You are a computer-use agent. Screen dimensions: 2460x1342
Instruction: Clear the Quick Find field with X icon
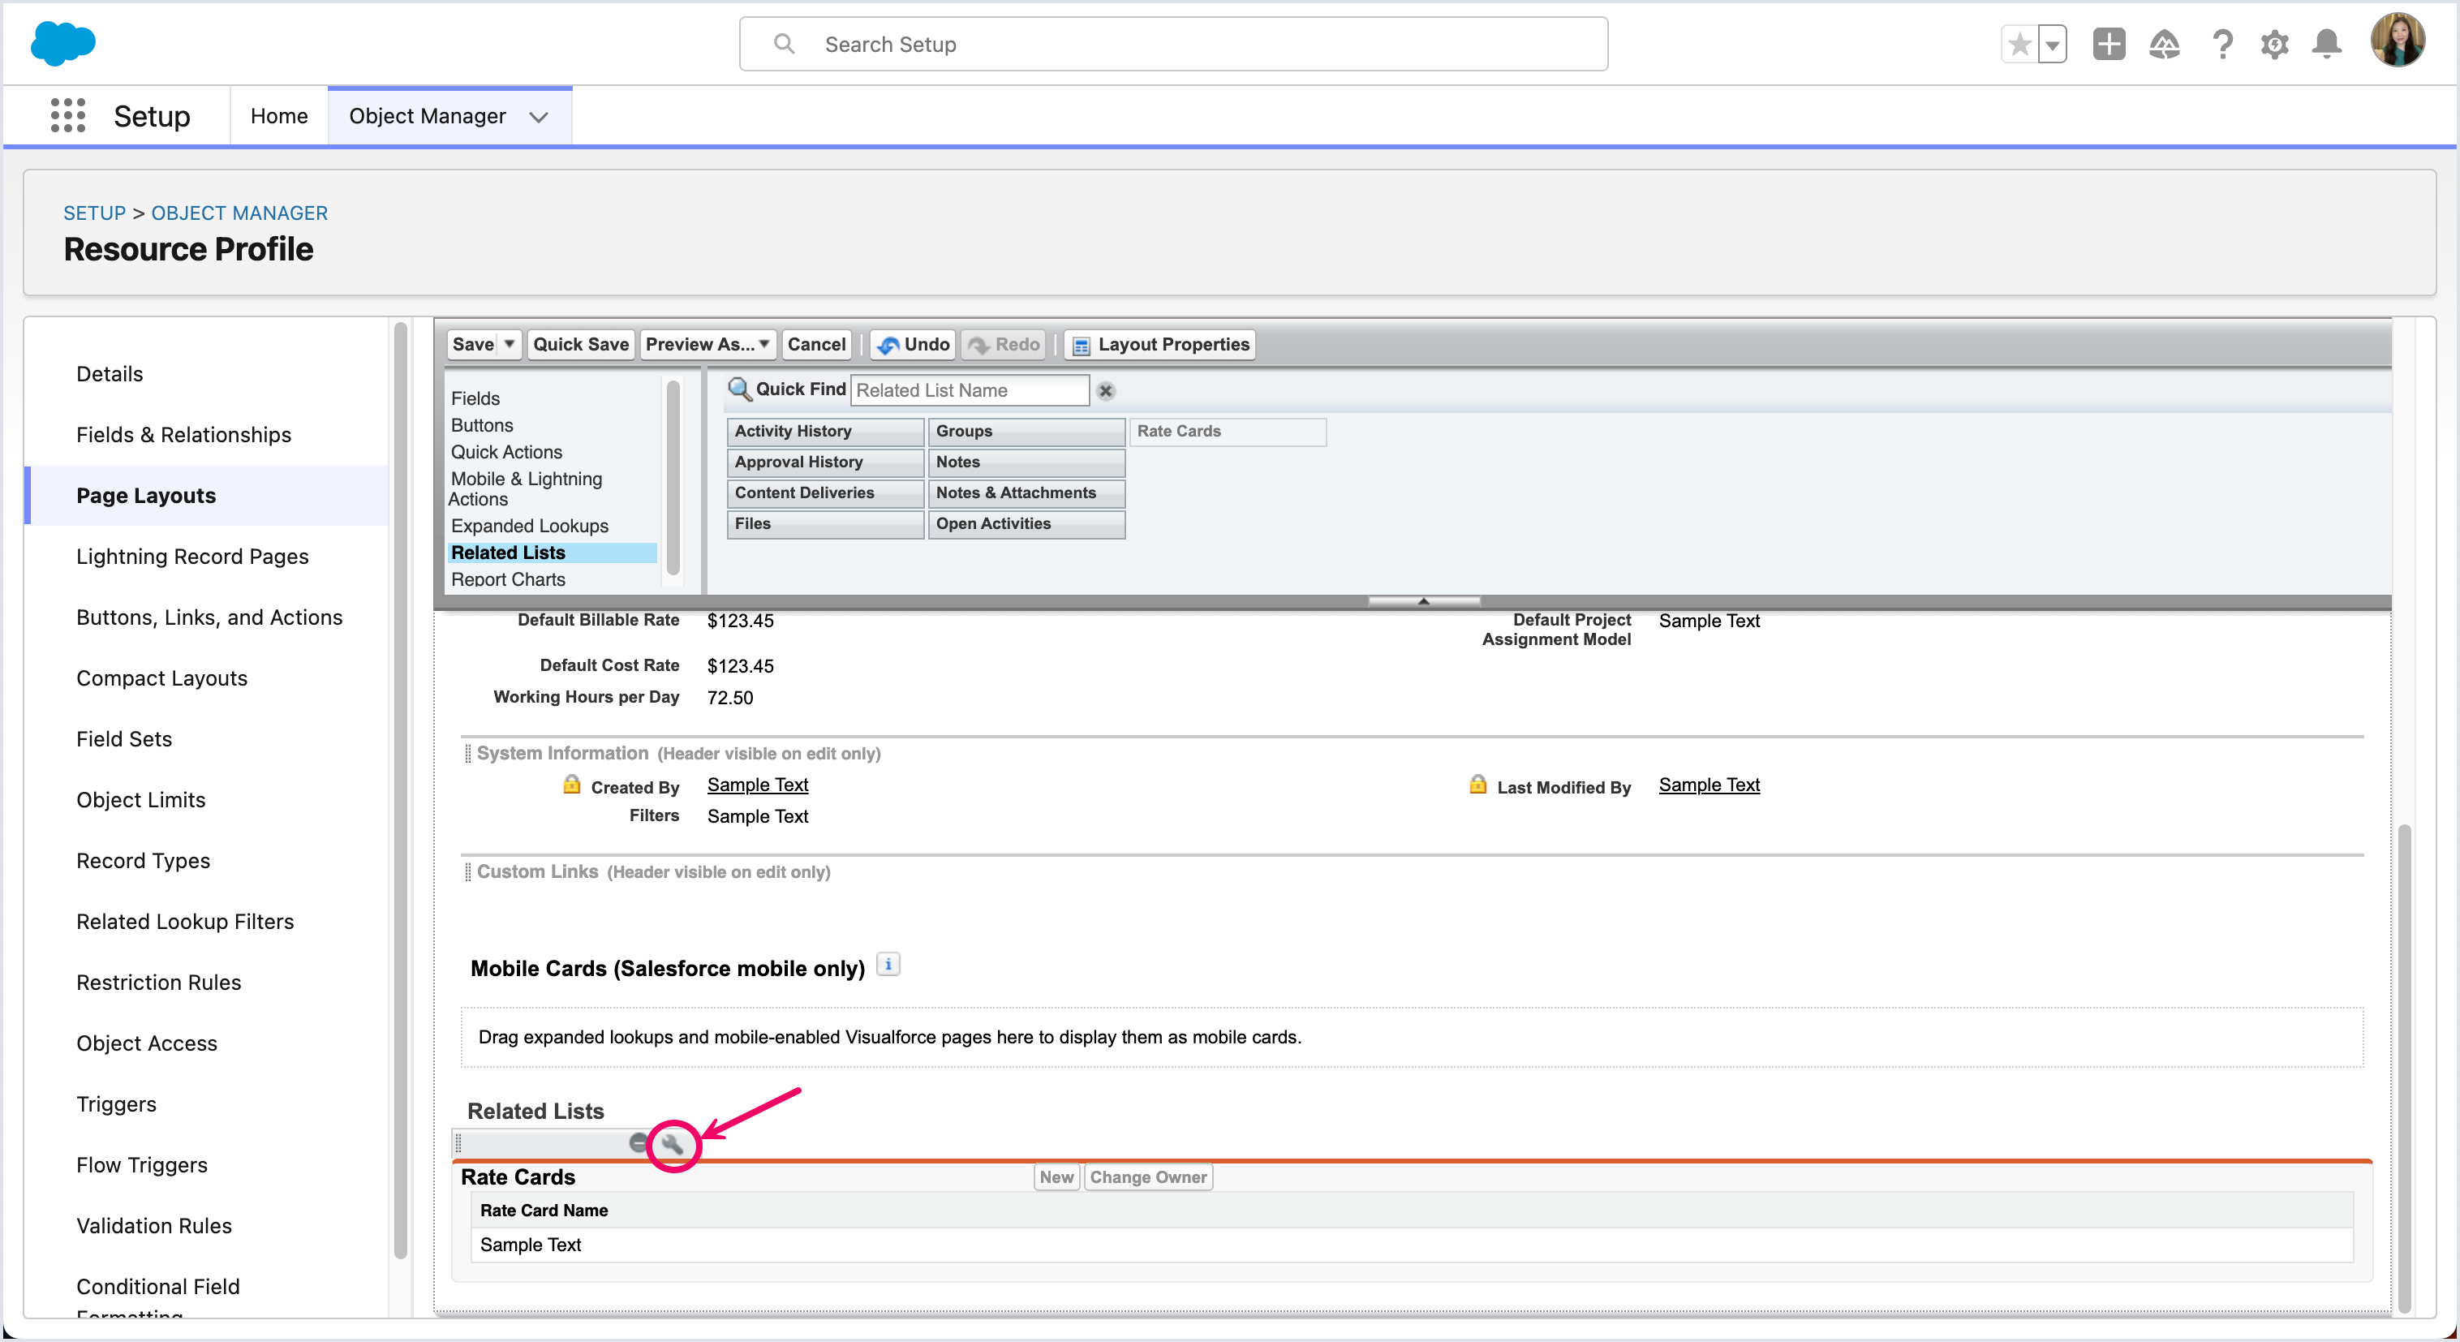[1106, 390]
